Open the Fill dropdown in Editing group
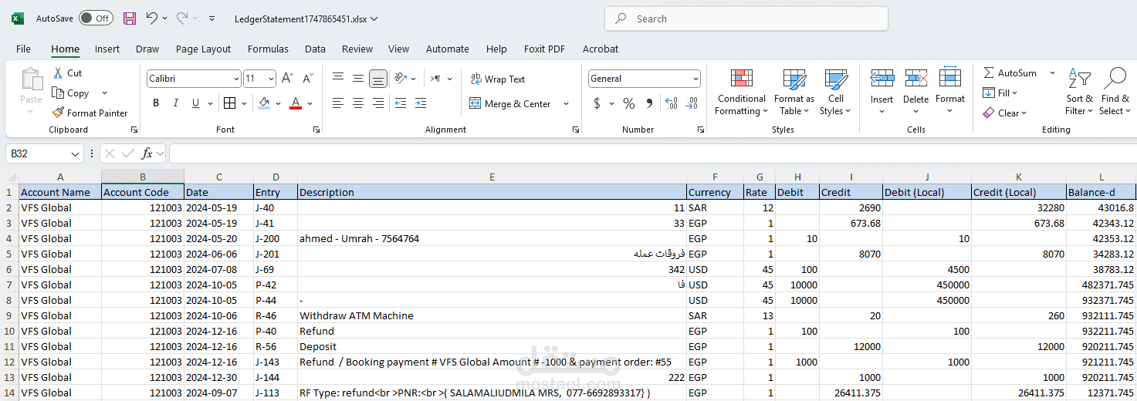Image resolution: width=1137 pixels, height=401 pixels. (1000, 93)
